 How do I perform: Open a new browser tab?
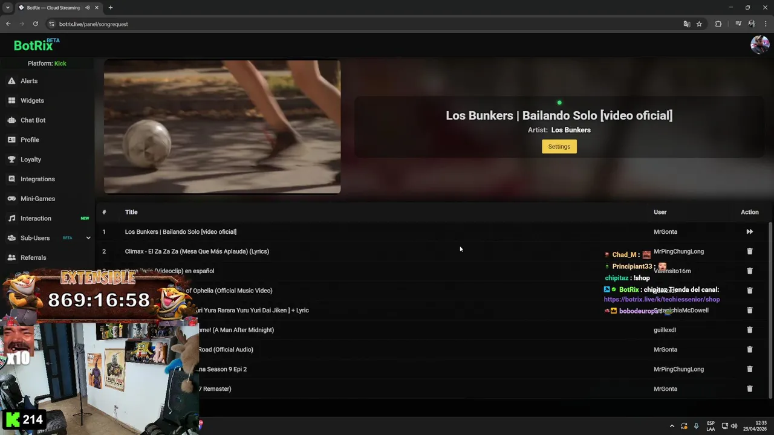(110, 8)
